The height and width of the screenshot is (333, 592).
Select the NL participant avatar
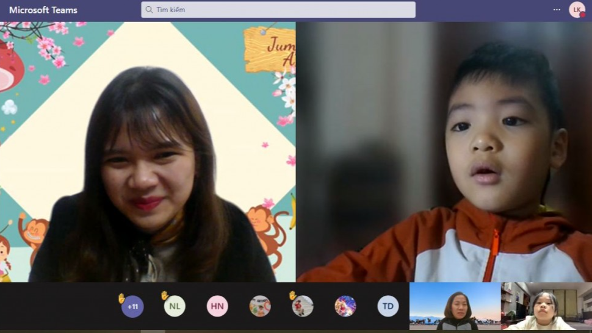pos(175,306)
